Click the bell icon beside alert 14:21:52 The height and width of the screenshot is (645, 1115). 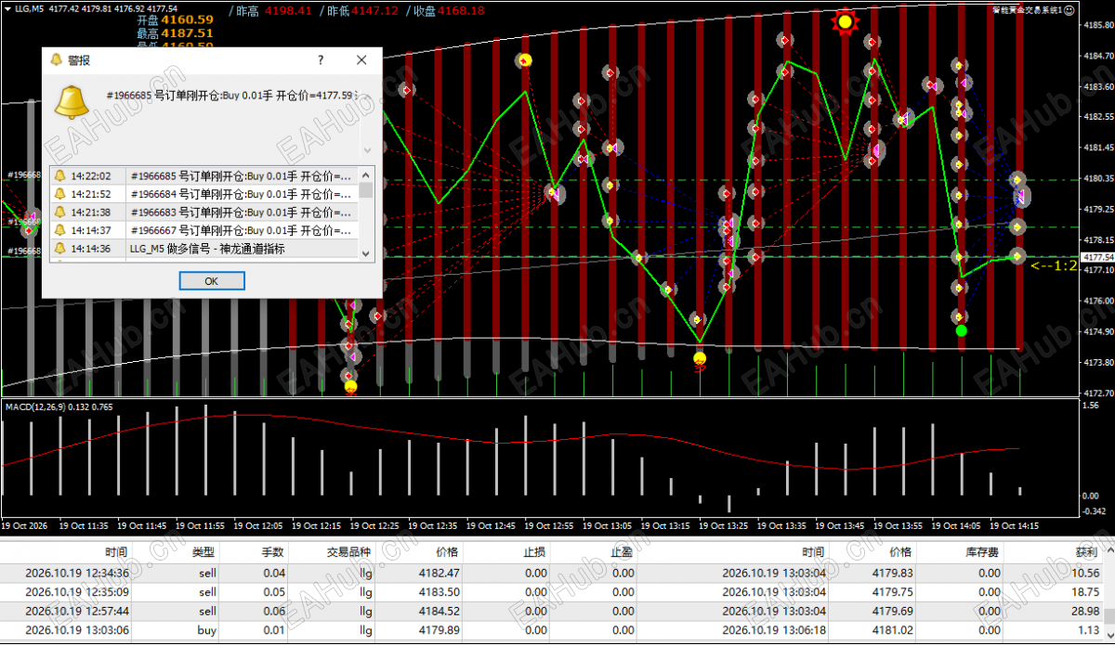[x=59, y=194]
